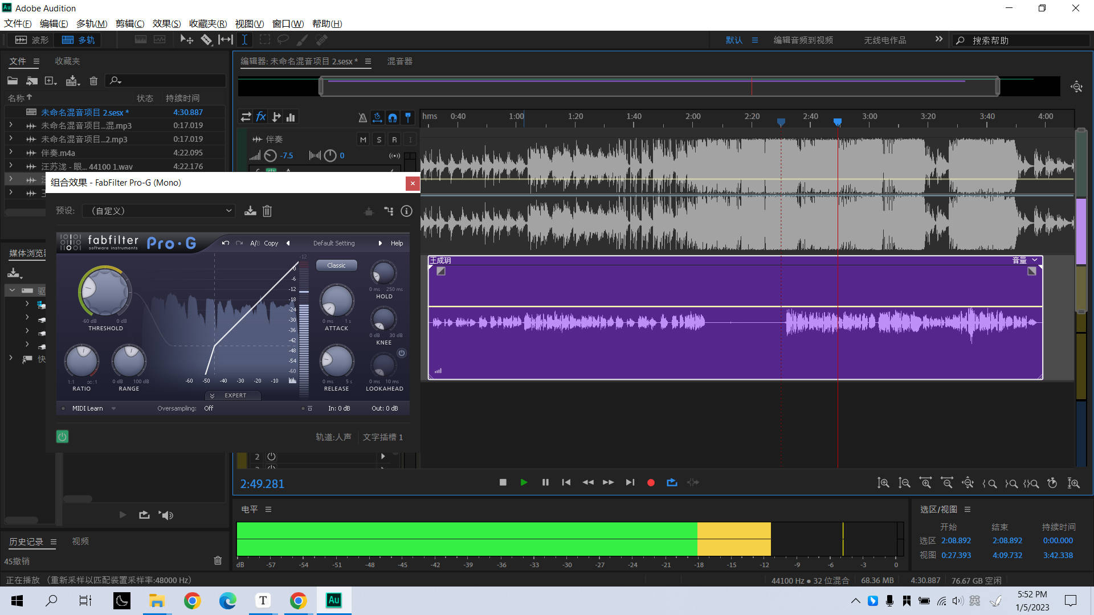The height and width of the screenshot is (615, 1094).
Task: Mute the 伴奏 track with M button
Action: (363, 140)
